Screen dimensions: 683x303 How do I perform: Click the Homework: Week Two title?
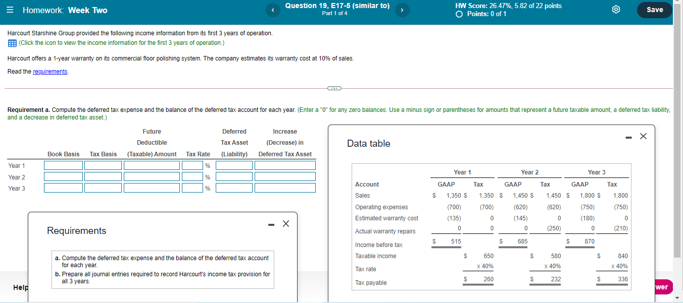pyautogui.click(x=65, y=10)
